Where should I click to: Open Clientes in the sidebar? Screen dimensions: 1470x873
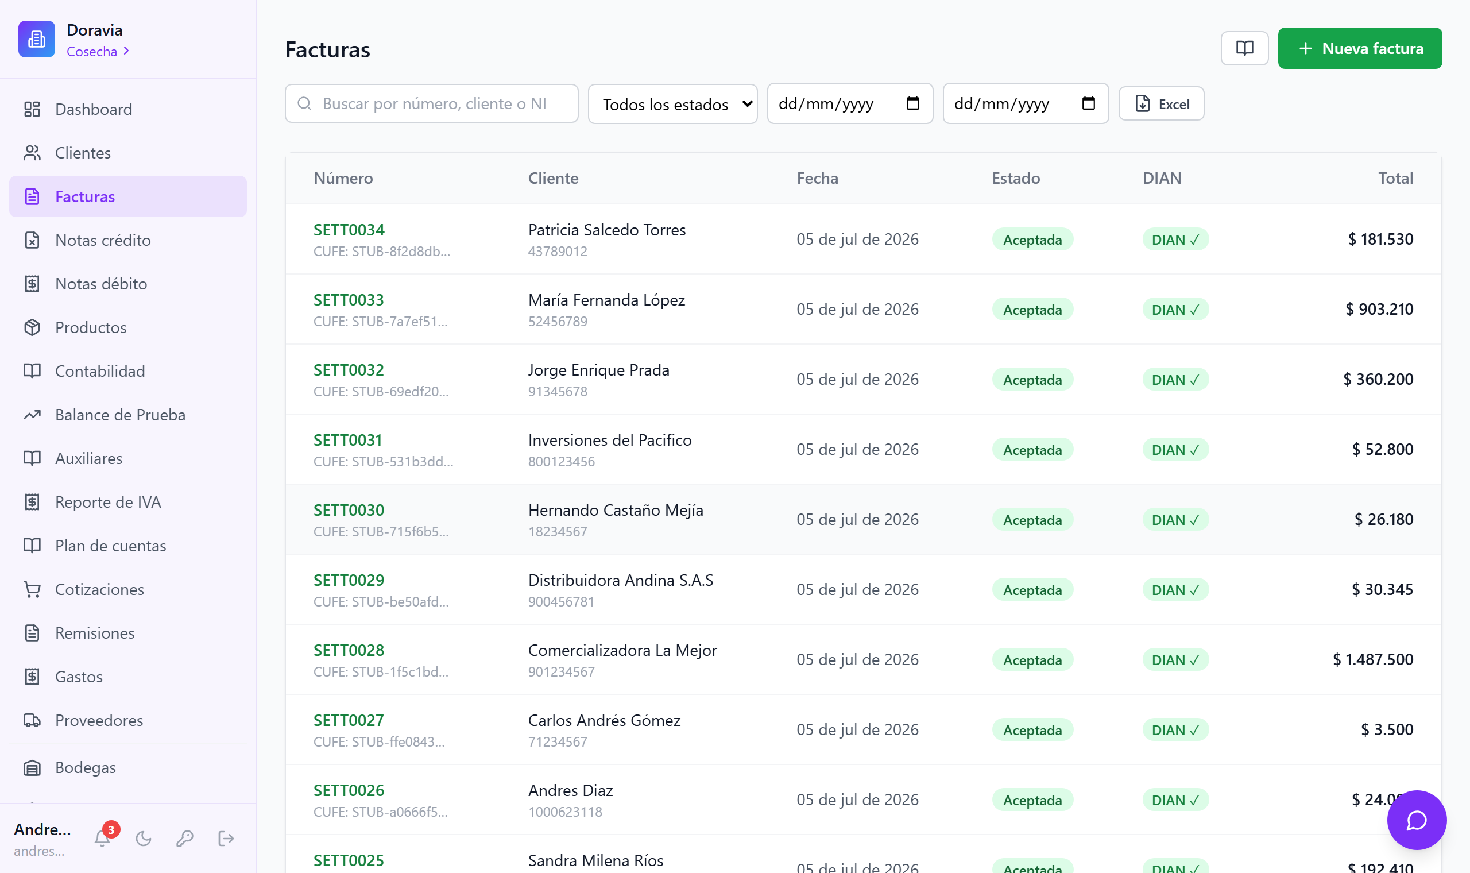[x=128, y=153]
